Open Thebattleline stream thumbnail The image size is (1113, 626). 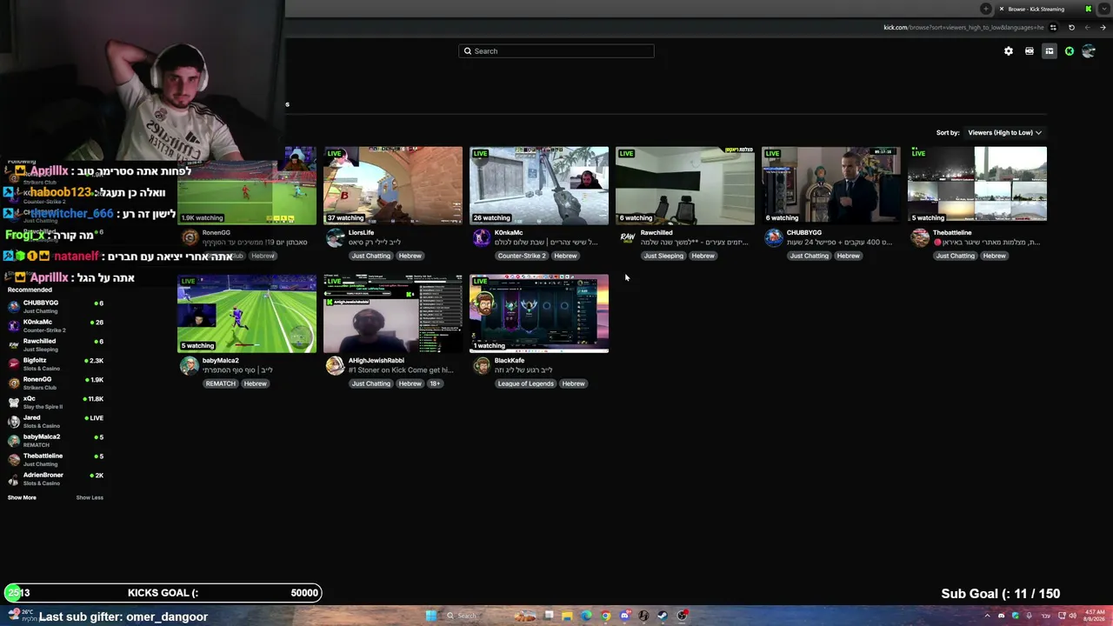click(x=977, y=185)
